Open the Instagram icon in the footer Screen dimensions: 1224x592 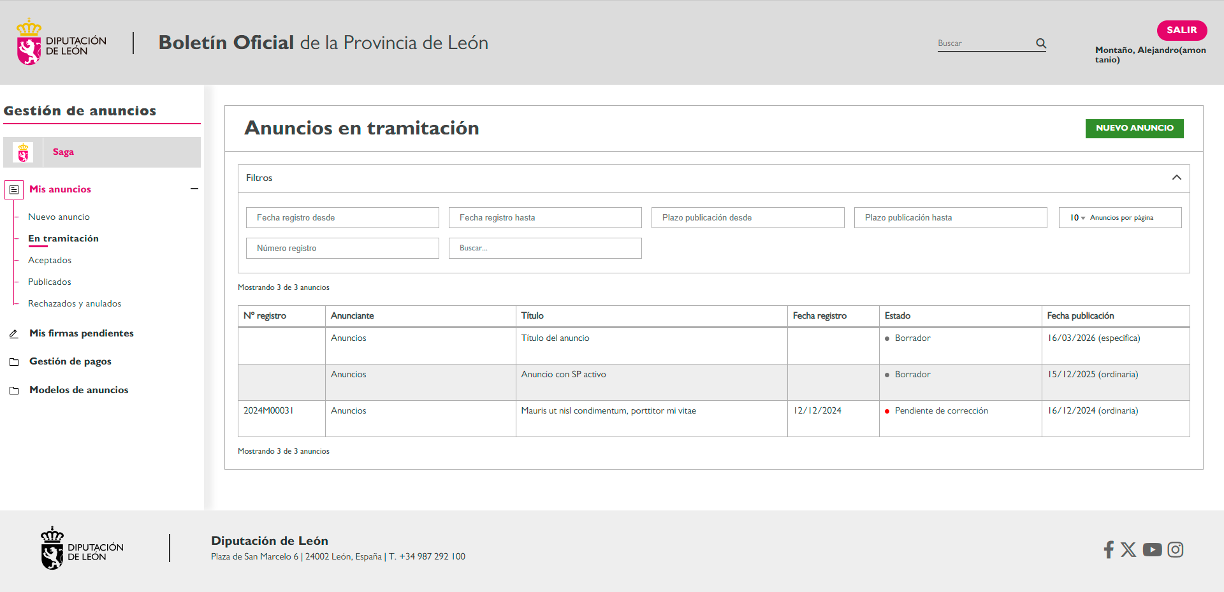[x=1176, y=549]
